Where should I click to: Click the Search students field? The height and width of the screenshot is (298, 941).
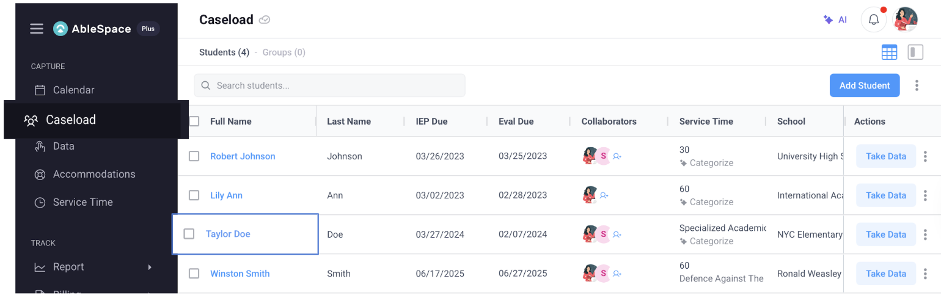(x=330, y=85)
